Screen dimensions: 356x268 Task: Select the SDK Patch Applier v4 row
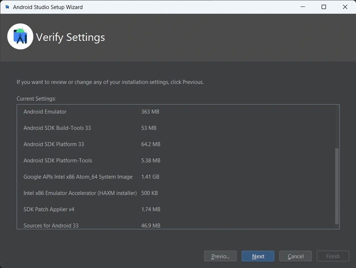(49, 209)
